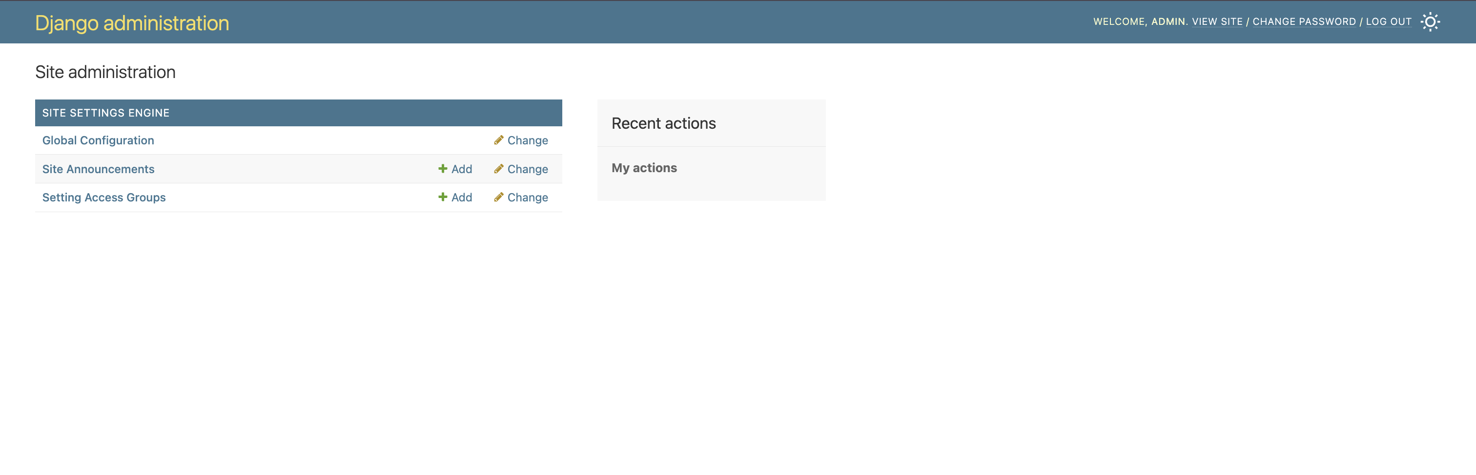Click the pencil icon for Global Configuration

(x=498, y=140)
